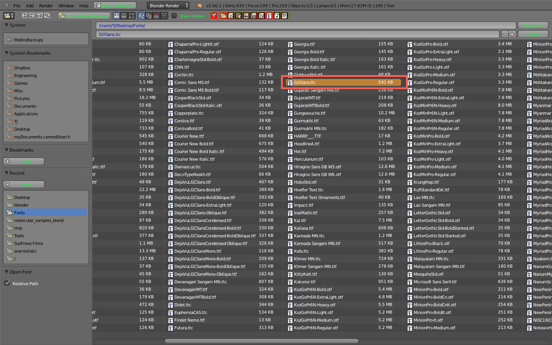Open the editor type selector dropdown
552x345 pixels.
click(9, 16)
